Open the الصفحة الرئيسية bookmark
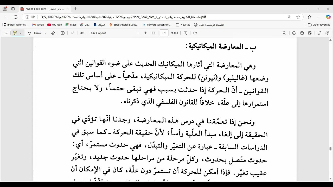The image size is (333, 187). [209, 25]
